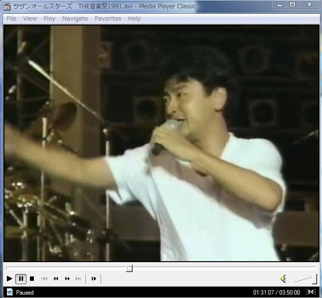
Task: Open the View menu
Action: (x=30, y=19)
